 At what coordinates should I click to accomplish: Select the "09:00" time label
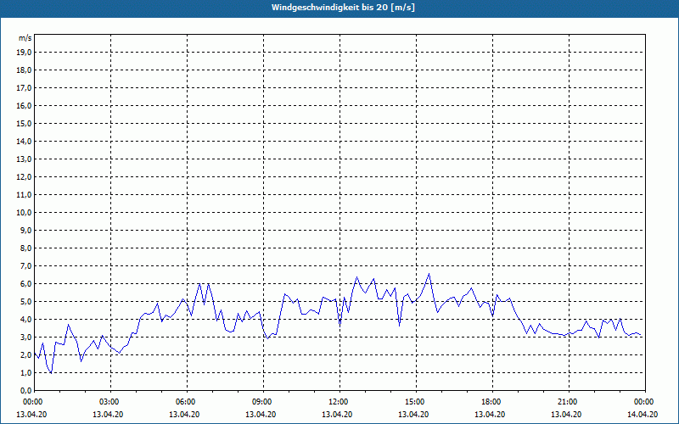pyautogui.click(x=263, y=402)
